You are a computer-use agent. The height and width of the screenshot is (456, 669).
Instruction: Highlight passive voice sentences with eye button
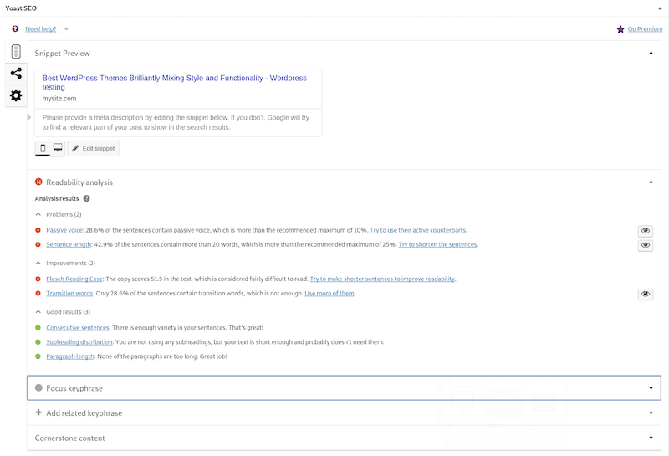[645, 231]
